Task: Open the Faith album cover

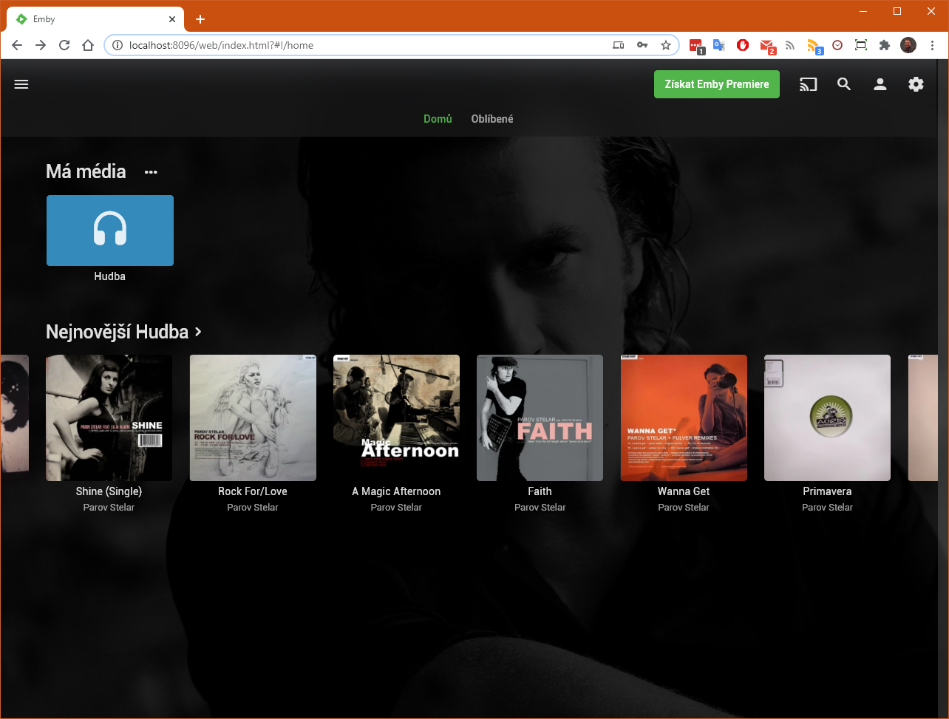Action: [540, 418]
